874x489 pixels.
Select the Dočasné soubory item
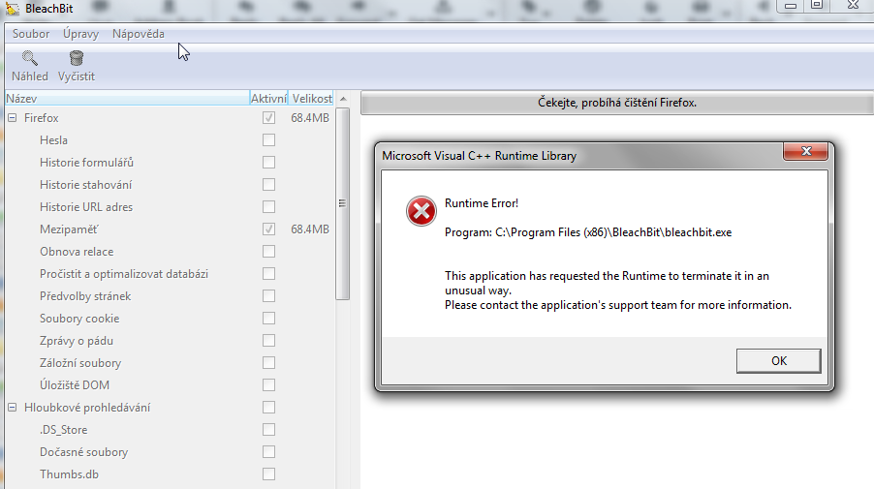pyautogui.click(x=83, y=452)
